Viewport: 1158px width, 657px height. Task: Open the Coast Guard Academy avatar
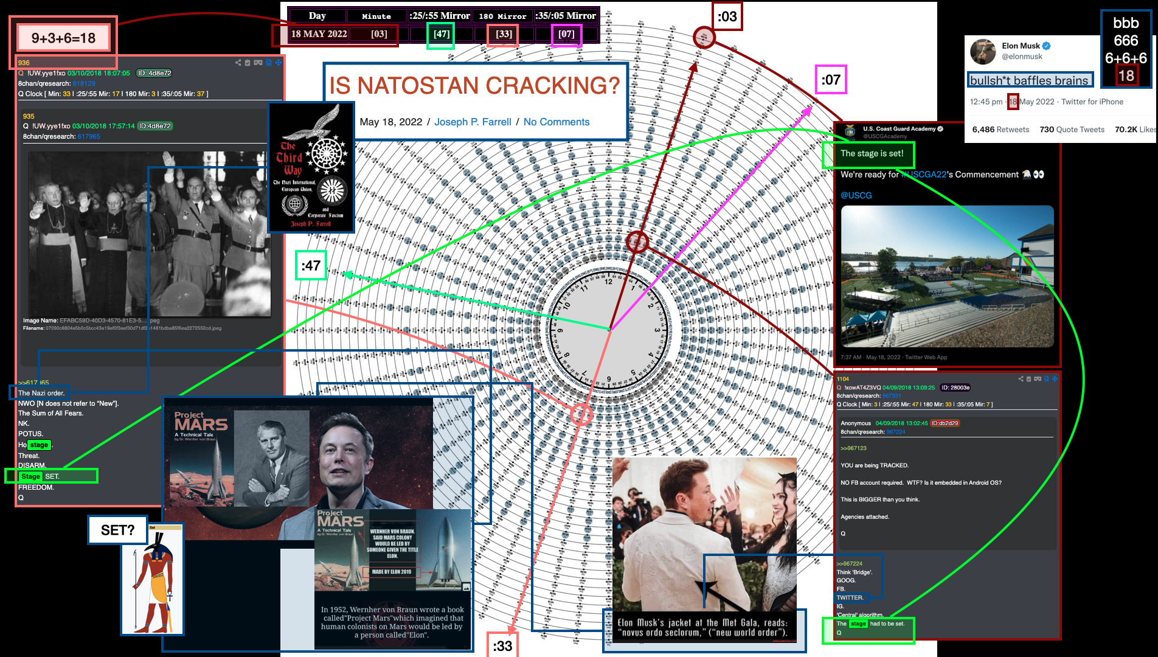click(x=850, y=132)
